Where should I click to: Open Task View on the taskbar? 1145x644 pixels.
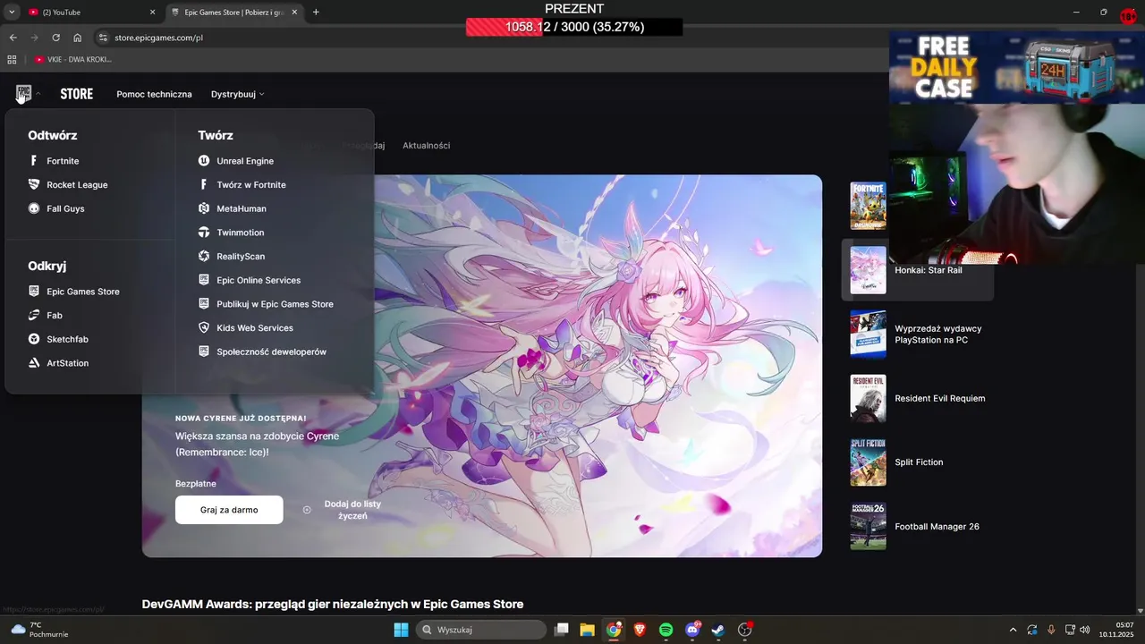tap(561, 630)
